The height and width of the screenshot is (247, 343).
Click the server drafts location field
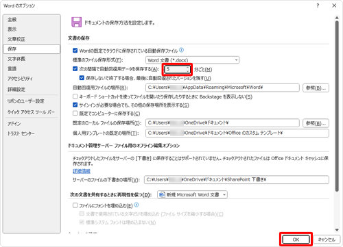tap(237, 180)
